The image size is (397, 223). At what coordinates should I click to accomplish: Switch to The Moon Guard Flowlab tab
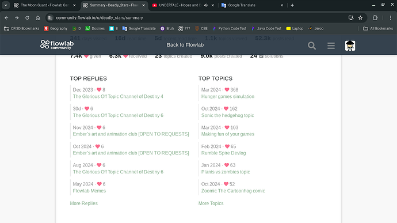(45, 5)
